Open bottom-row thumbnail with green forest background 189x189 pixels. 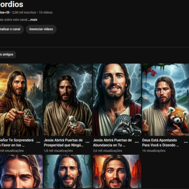coord(68,171)
